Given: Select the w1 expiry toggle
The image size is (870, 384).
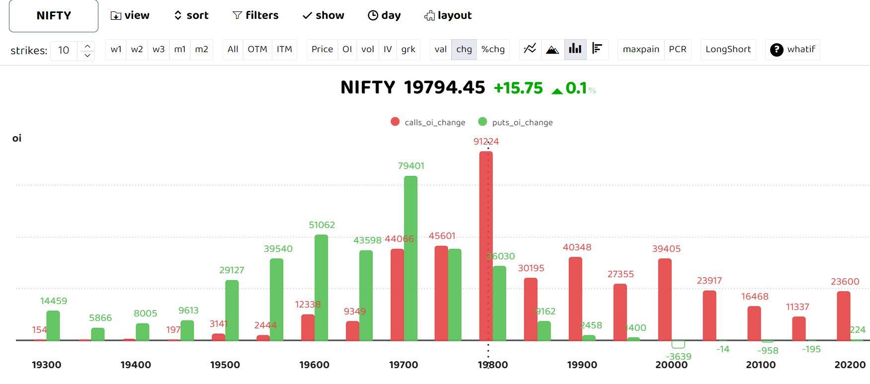Looking at the screenshot, I should click(x=116, y=49).
